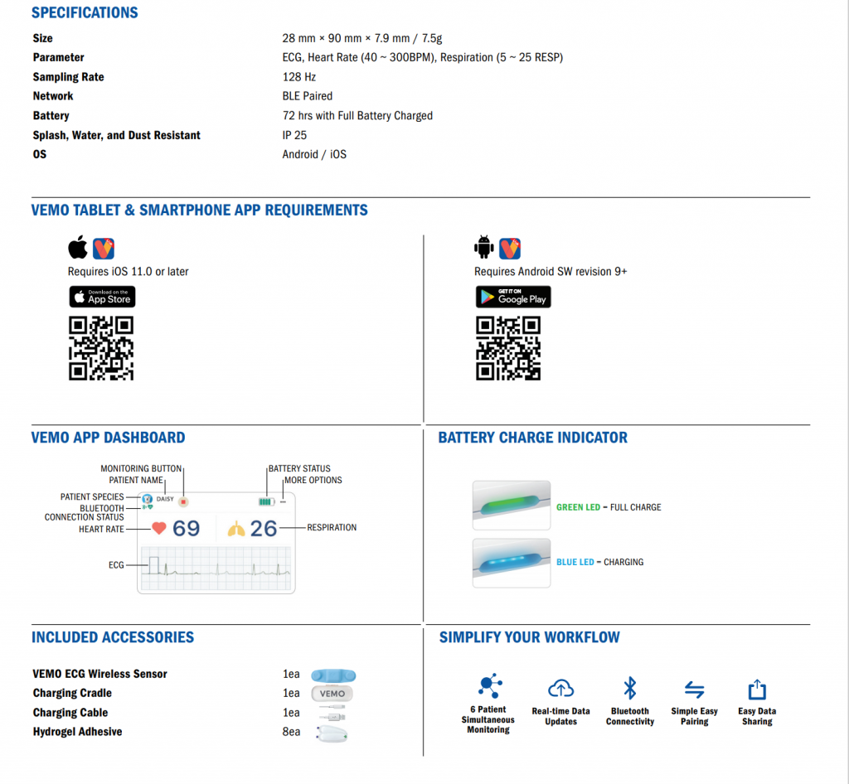This screenshot has width=849, height=784.
Task: Click the heart rate value 69
Action: [187, 529]
